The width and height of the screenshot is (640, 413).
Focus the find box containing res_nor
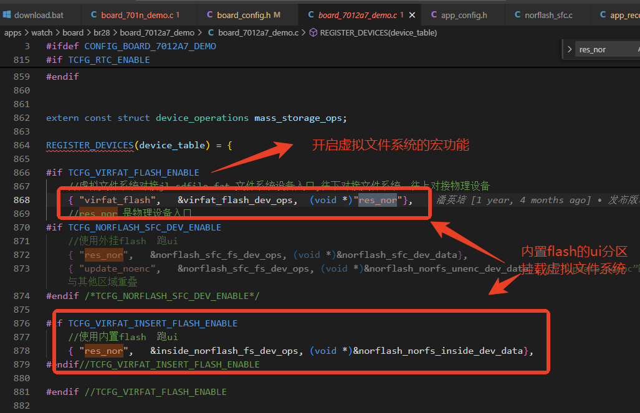pos(608,49)
